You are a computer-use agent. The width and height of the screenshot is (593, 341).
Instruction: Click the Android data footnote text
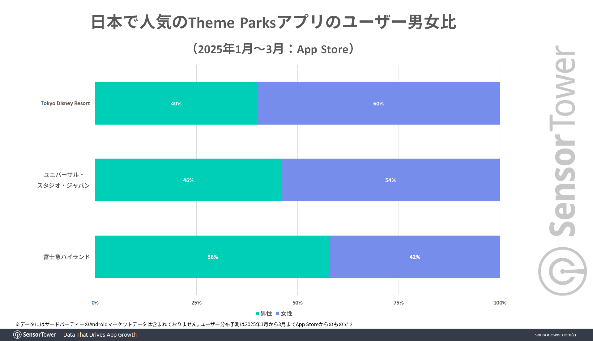[184, 324]
